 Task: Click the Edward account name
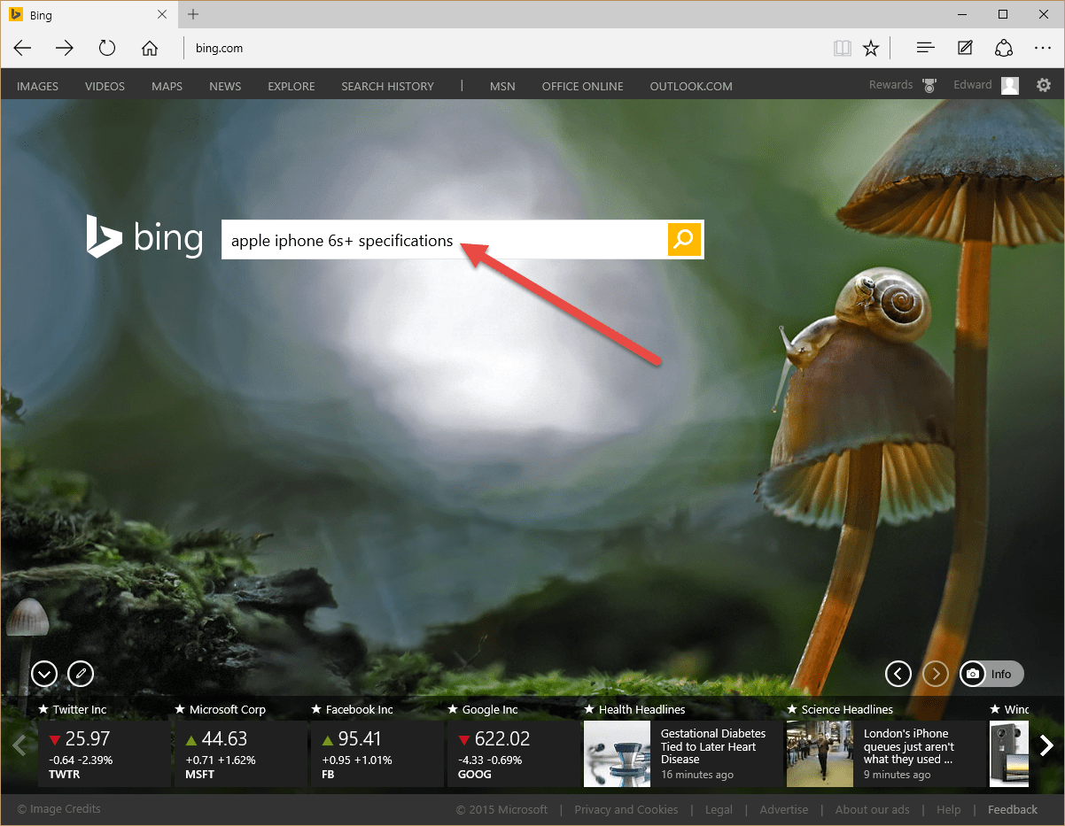click(x=973, y=85)
